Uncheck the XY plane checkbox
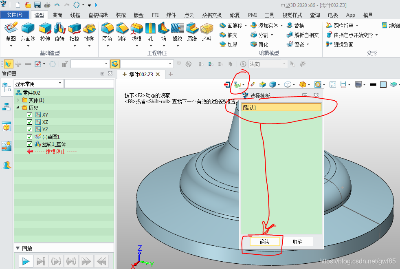Screen dimensions: 400x269 pos(29,115)
